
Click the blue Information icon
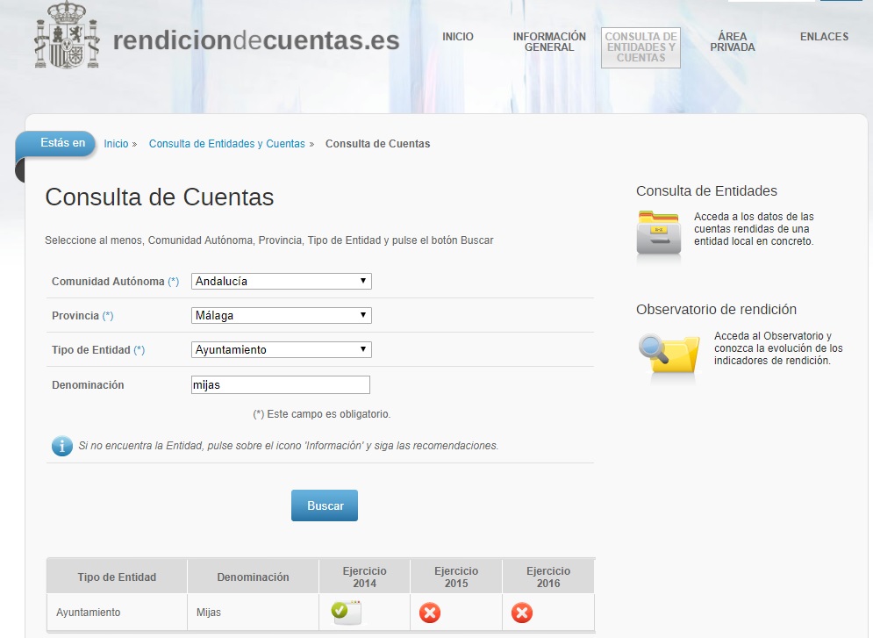(x=61, y=446)
